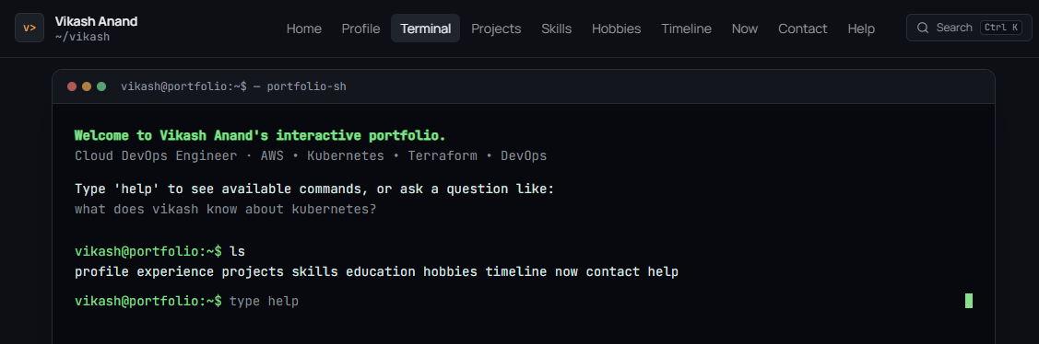Open the Help nav item
Viewport: 1039px width, 344px height.
(861, 29)
